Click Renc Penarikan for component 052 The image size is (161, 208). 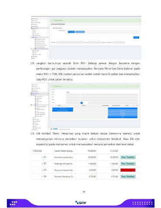128,163
